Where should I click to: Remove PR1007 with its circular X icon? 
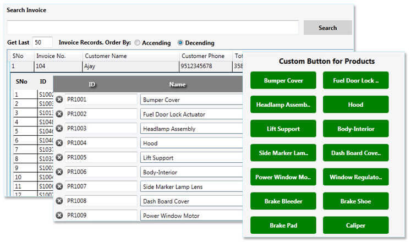click(59, 186)
